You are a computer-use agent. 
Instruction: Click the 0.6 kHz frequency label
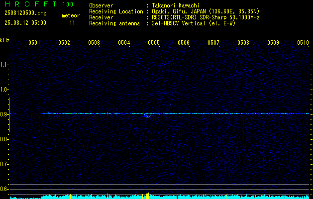pos(4,189)
